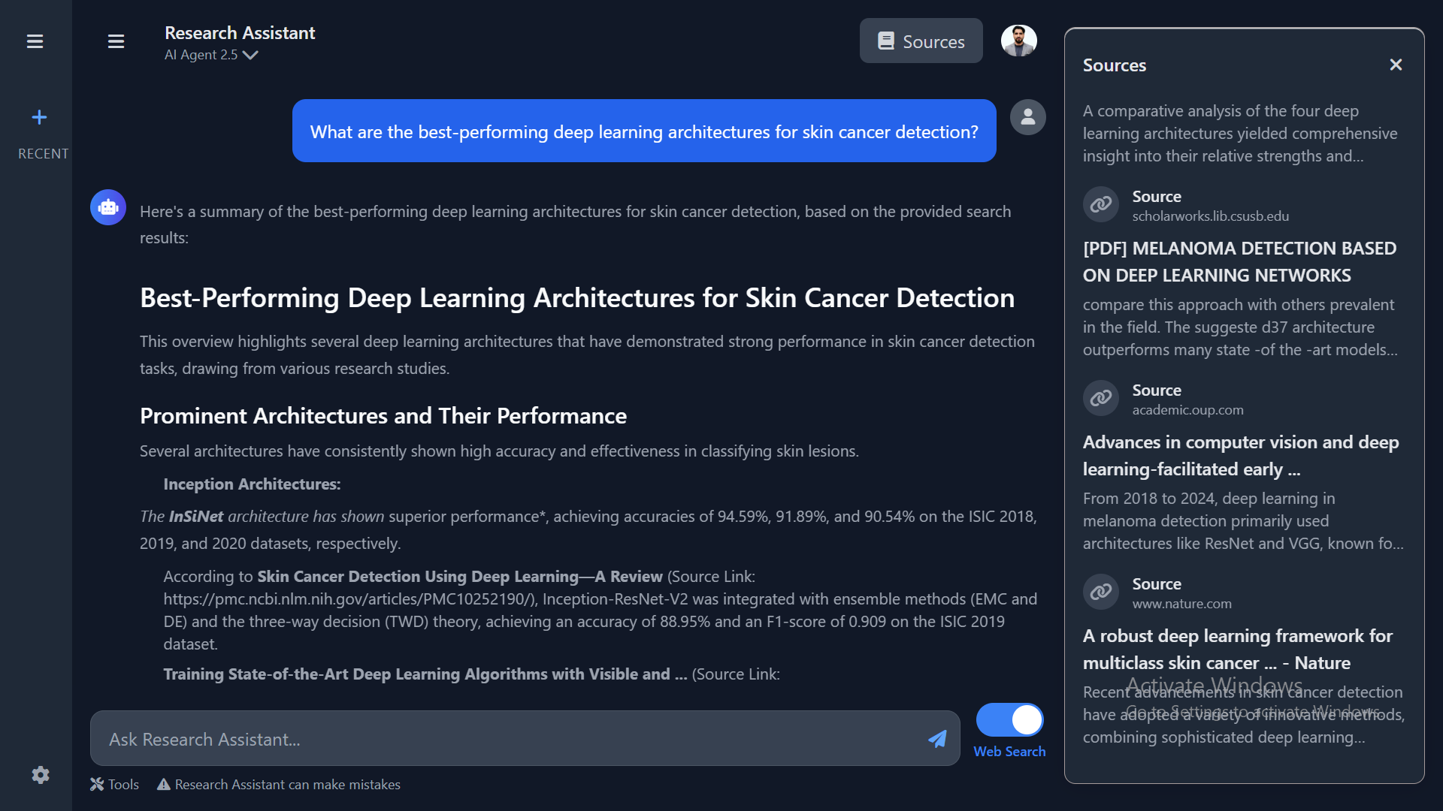Open Advances in computer vision article link
Viewport: 1443px width, 811px height.
pyautogui.click(x=1240, y=455)
